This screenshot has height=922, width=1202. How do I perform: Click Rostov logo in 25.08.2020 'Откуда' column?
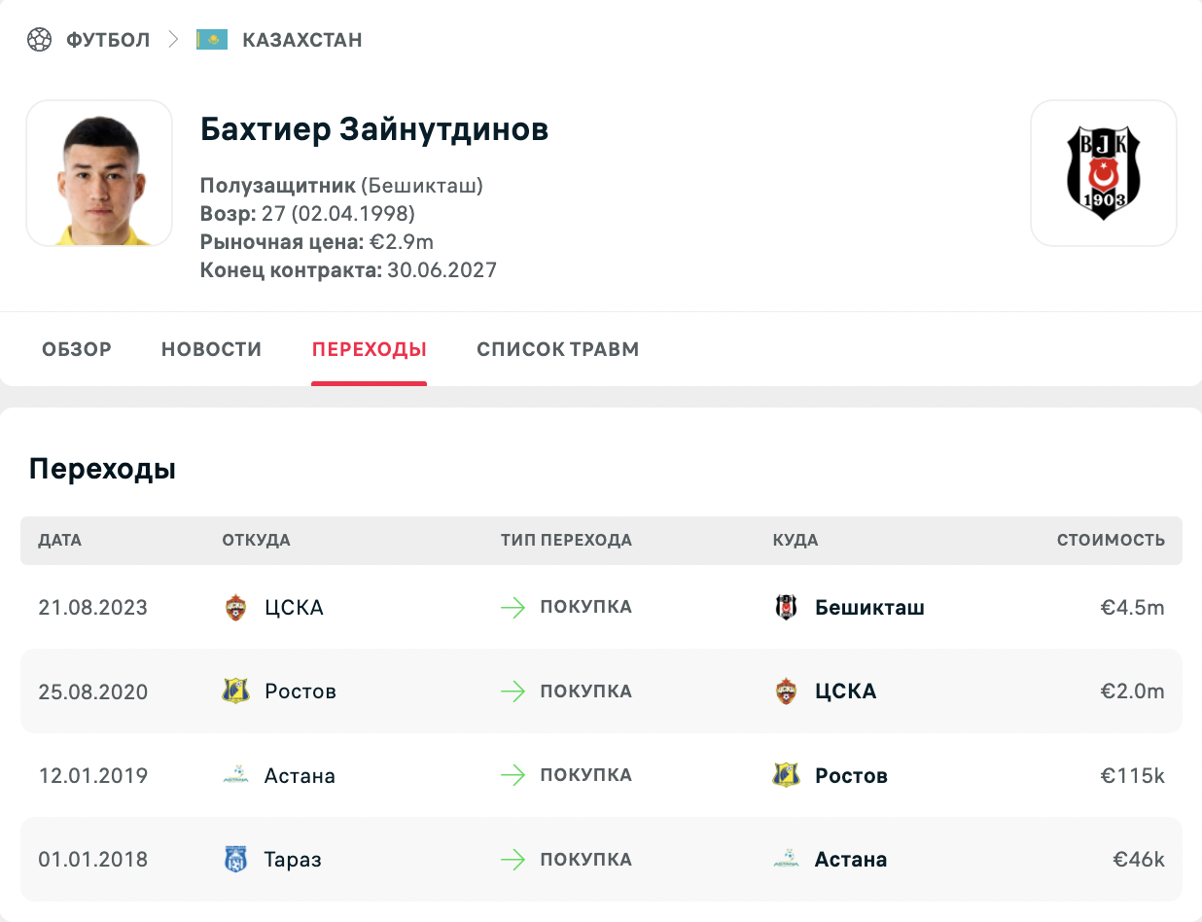pos(235,691)
